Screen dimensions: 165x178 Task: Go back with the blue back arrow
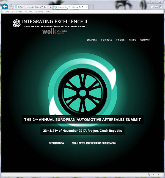(5, 7)
